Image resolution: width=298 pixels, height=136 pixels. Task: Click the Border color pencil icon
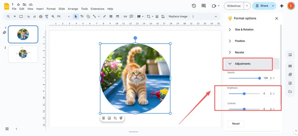104,17
